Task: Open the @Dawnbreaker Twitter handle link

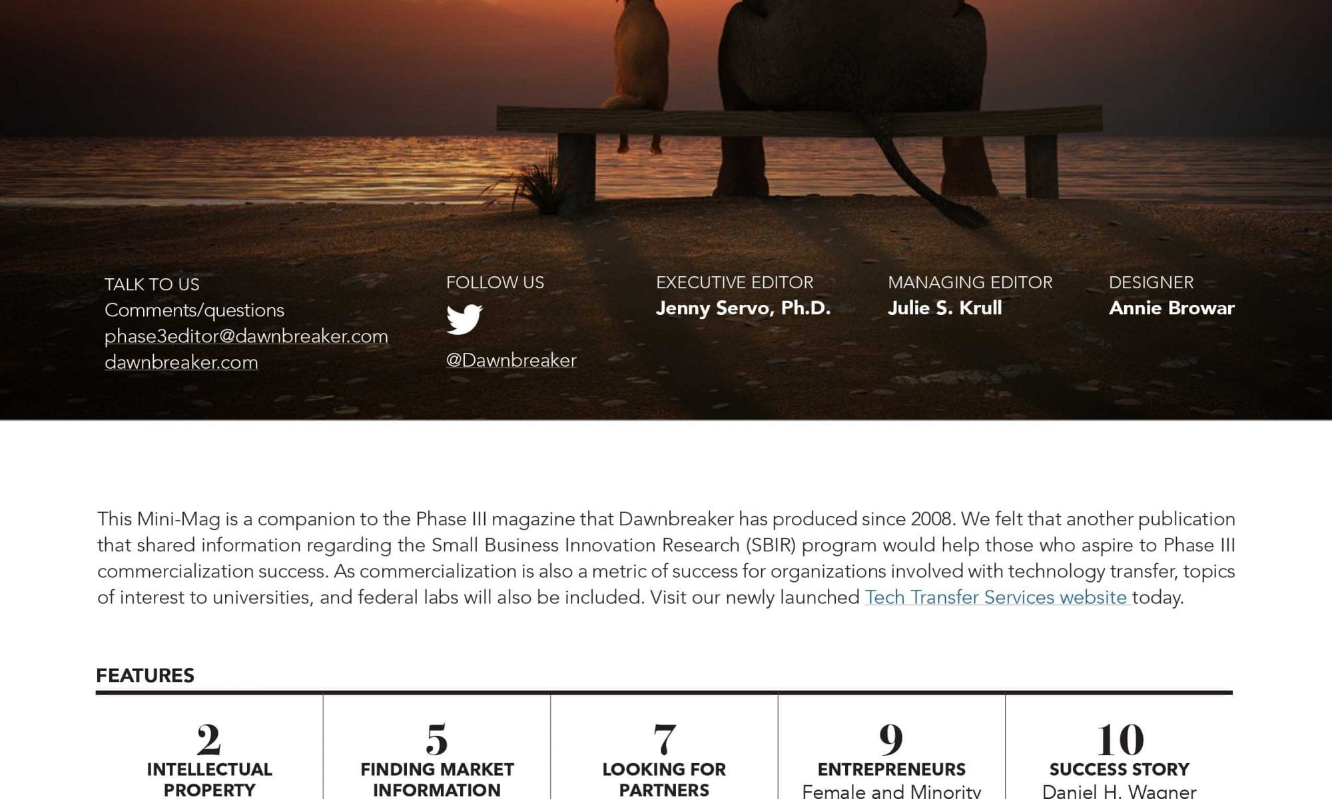Action: (x=511, y=360)
